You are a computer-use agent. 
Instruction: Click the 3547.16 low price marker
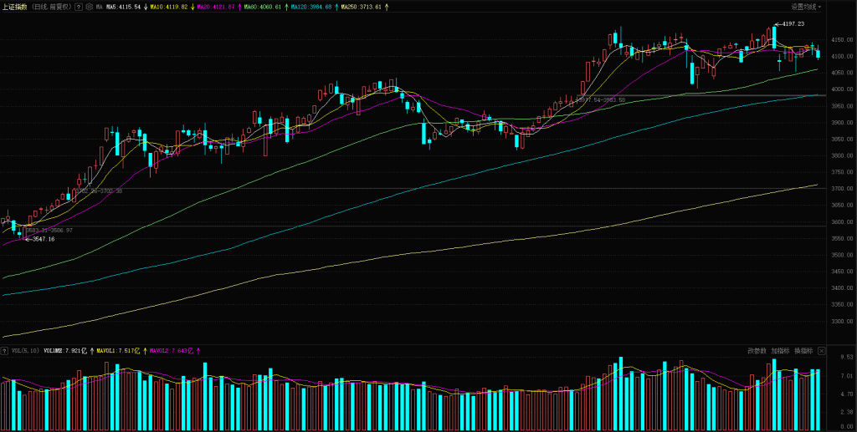tap(40, 240)
